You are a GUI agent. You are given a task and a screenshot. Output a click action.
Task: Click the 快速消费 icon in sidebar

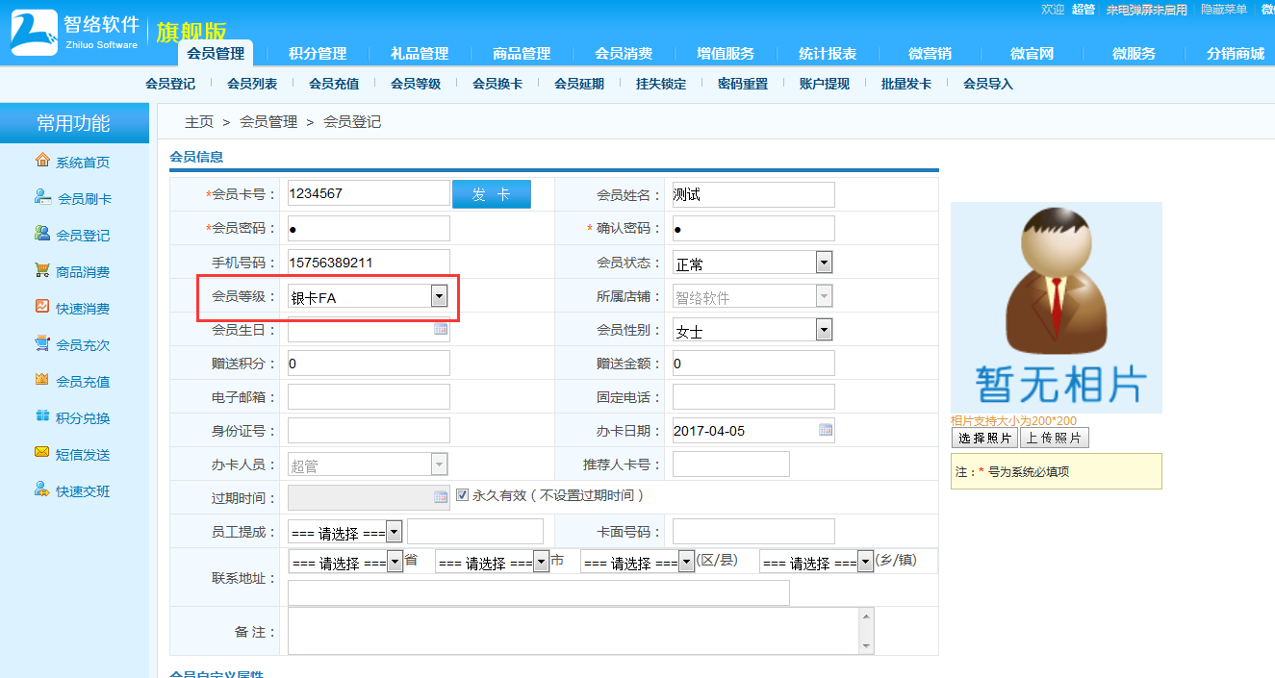coord(42,307)
